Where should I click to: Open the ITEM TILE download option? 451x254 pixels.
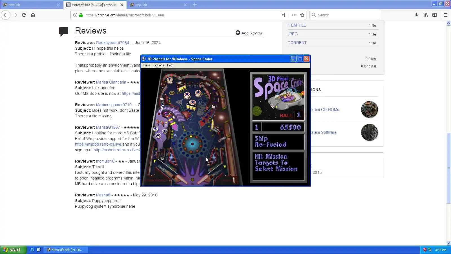[297, 25]
